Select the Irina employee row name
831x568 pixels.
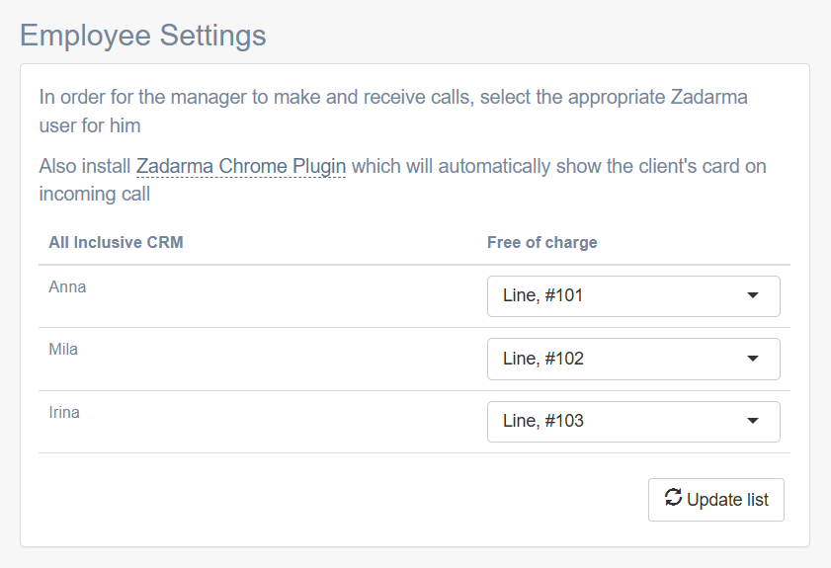[x=64, y=412]
